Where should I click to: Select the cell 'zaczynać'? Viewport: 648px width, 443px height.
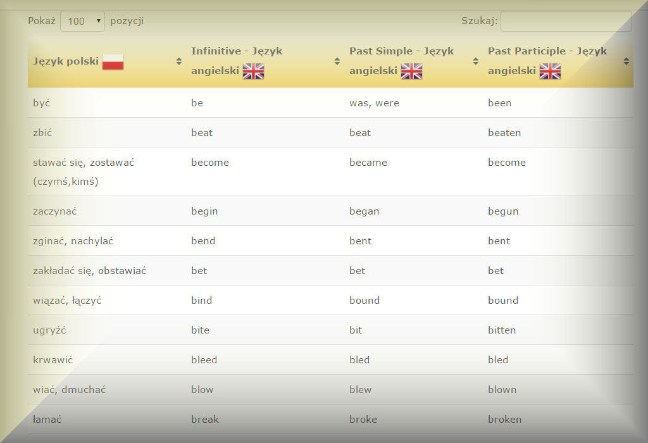click(x=107, y=211)
